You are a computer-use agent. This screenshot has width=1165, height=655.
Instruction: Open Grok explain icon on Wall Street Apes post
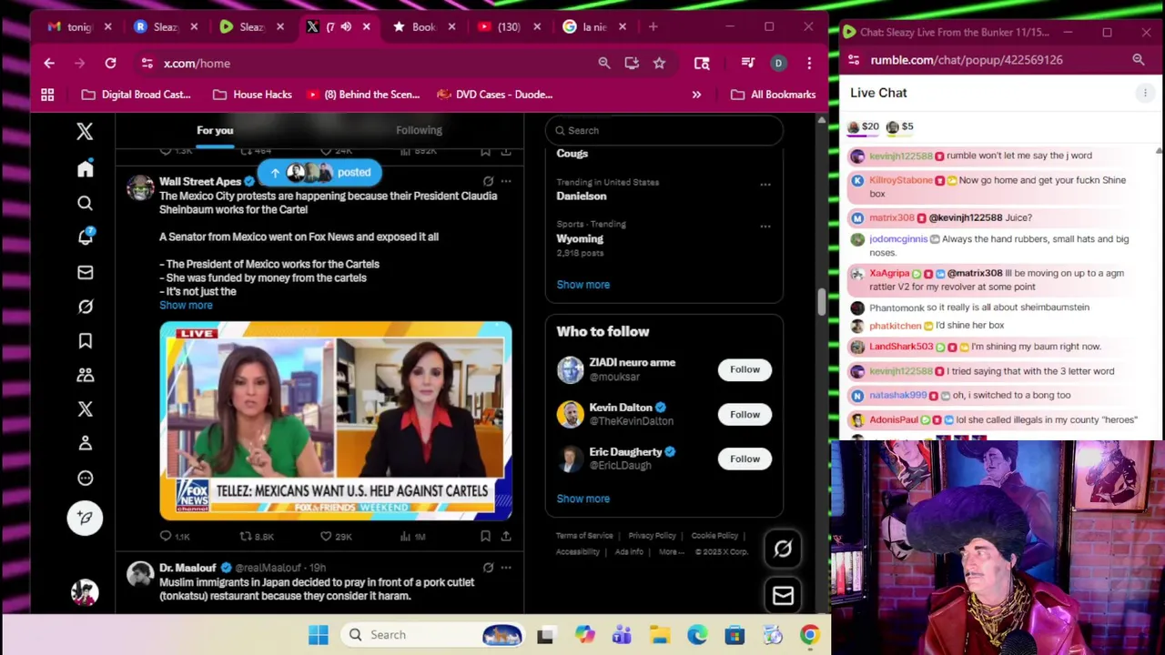click(488, 182)
